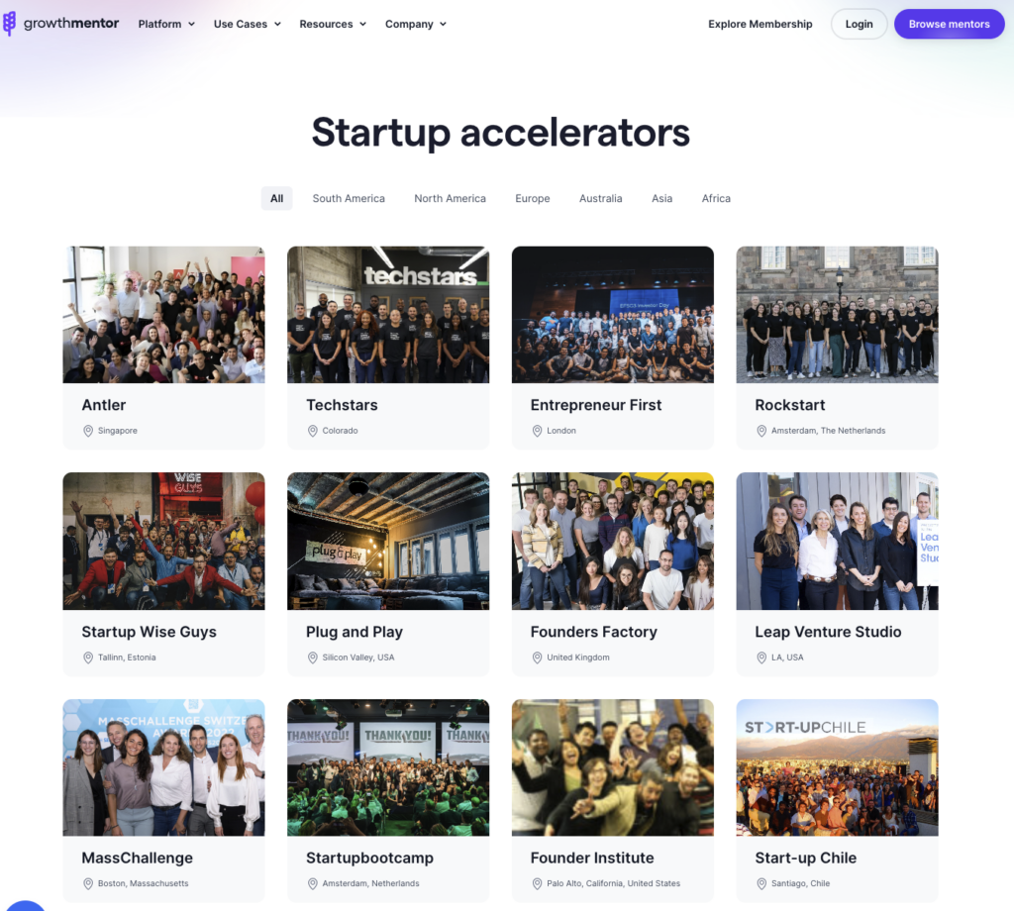The image size is (1014, 911).
Task: Expand the Use Cases dropdown
Action: pyautogui.click(x=247, y=24)
